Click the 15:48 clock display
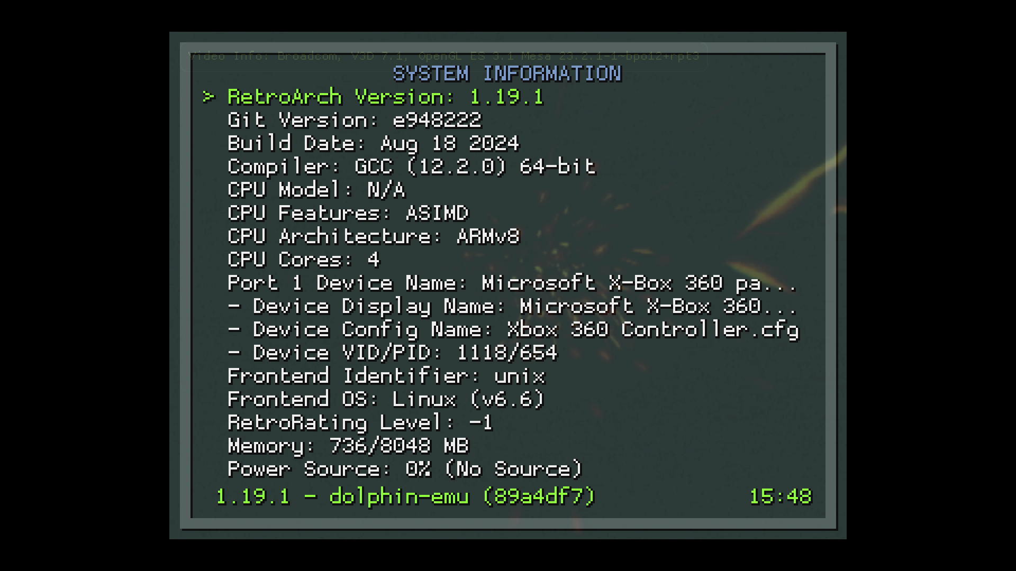1016x571 pixels. pyautogui.click(x=780, y=497)
